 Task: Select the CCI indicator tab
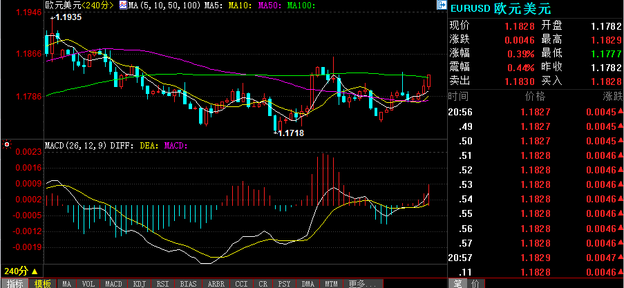click(x=241, y=283)
